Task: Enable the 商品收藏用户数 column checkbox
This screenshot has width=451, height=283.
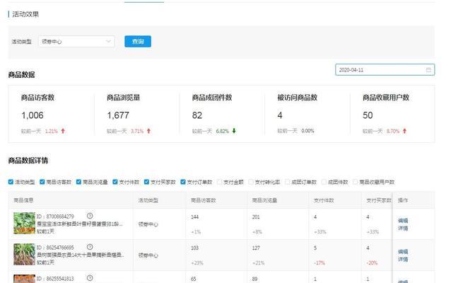Action: 356,182
